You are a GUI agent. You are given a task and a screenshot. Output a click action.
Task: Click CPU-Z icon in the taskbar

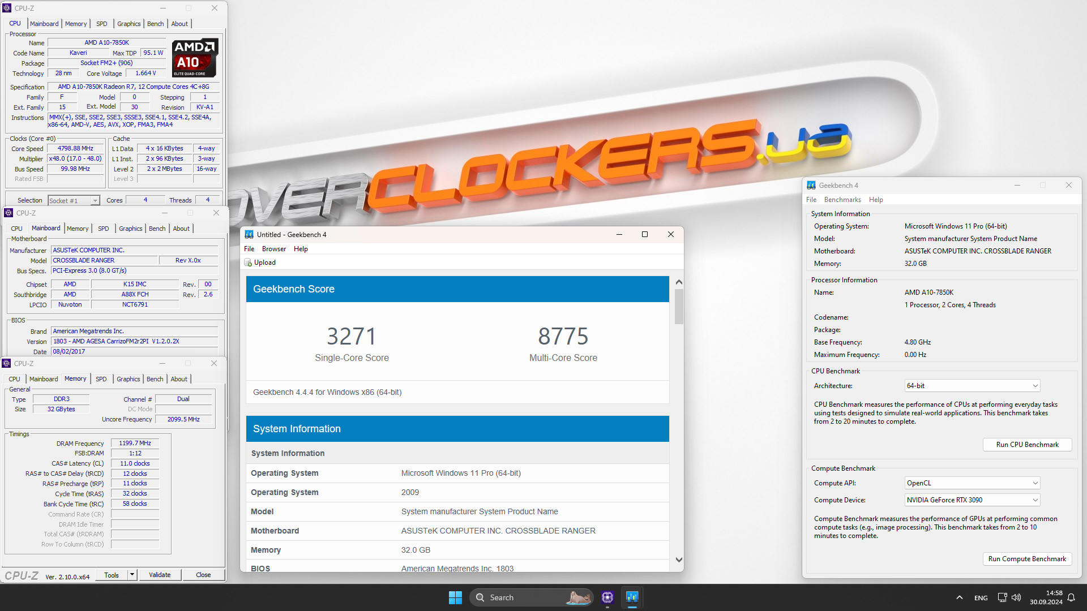point(607,597)
